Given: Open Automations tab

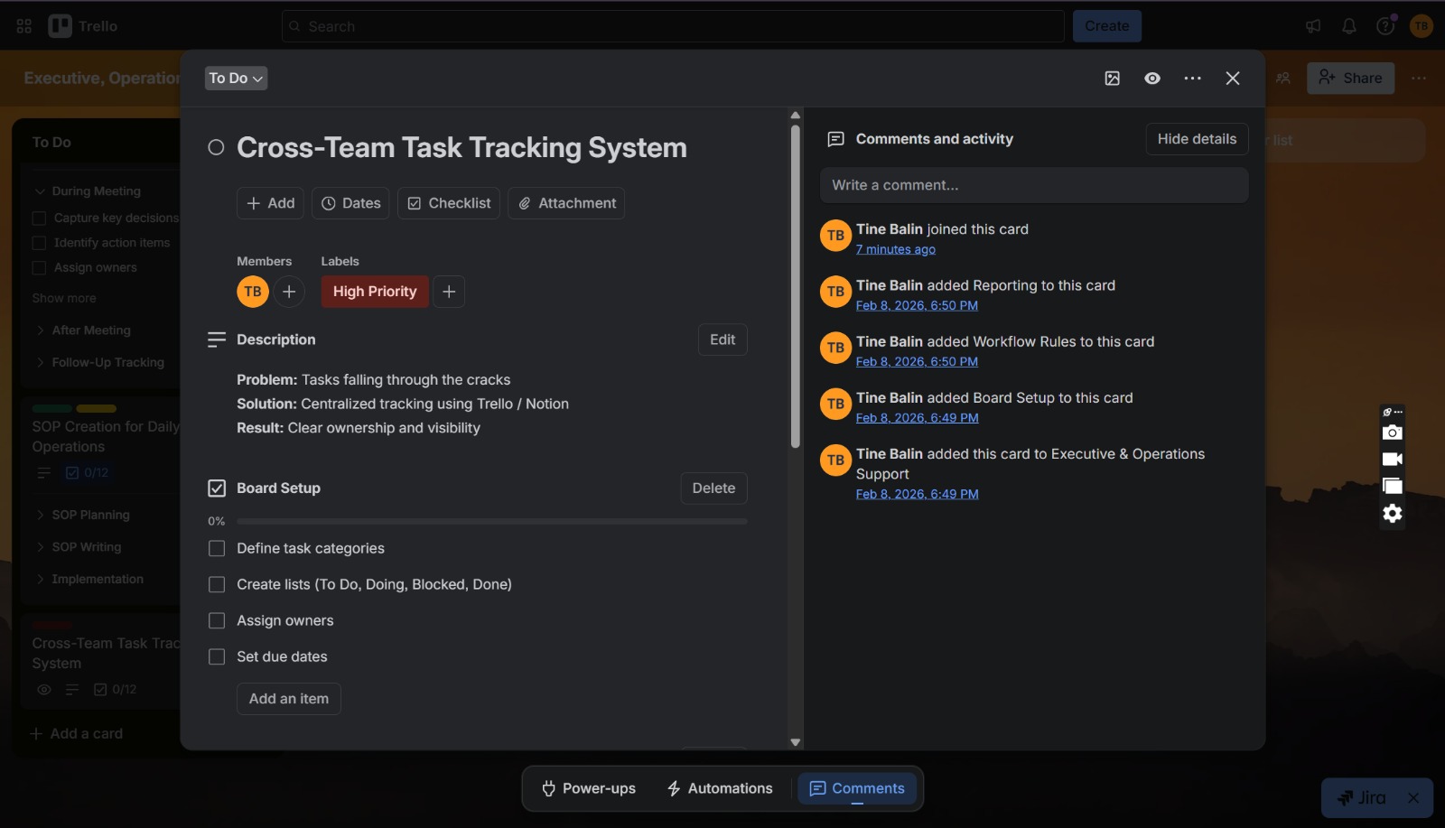Looking at the screenshot, I should coord(720,789).
